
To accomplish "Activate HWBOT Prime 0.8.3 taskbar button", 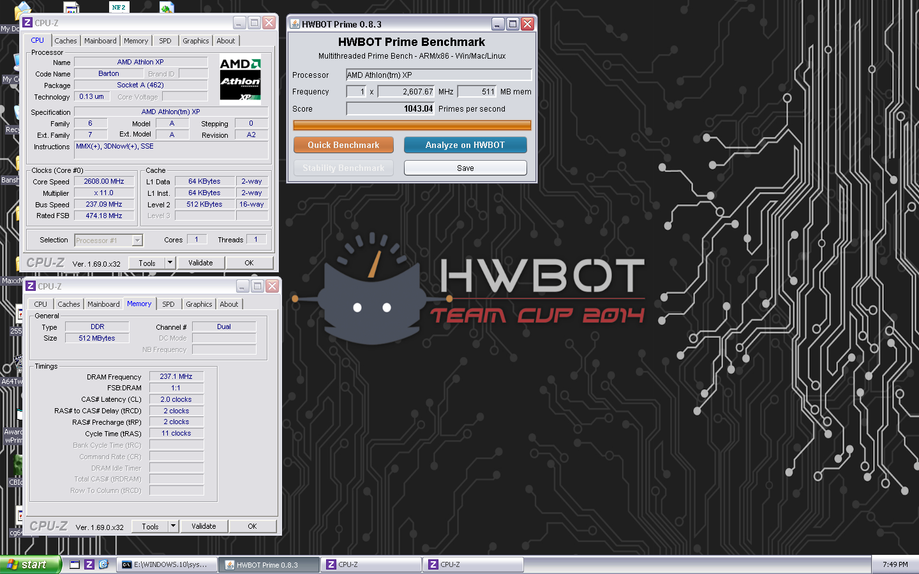I will (269, 564).
